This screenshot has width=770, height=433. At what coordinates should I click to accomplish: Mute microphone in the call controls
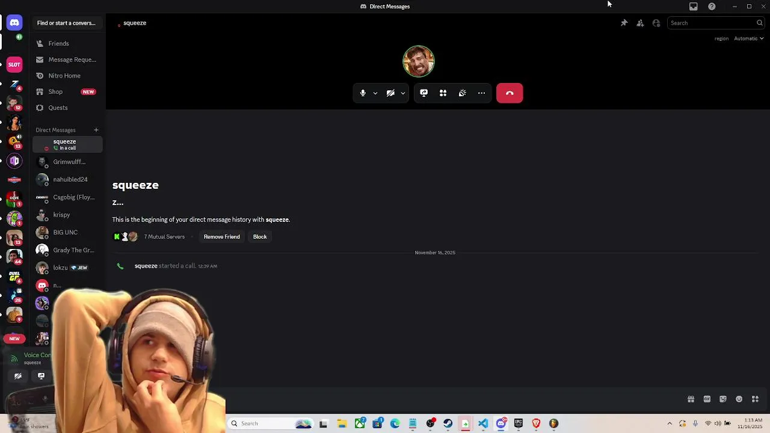coord(363,93)
